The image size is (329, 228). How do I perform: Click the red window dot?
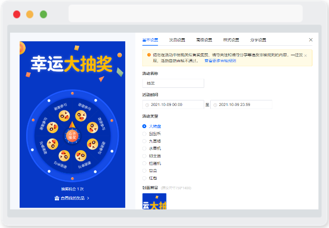tap(17, 15)
